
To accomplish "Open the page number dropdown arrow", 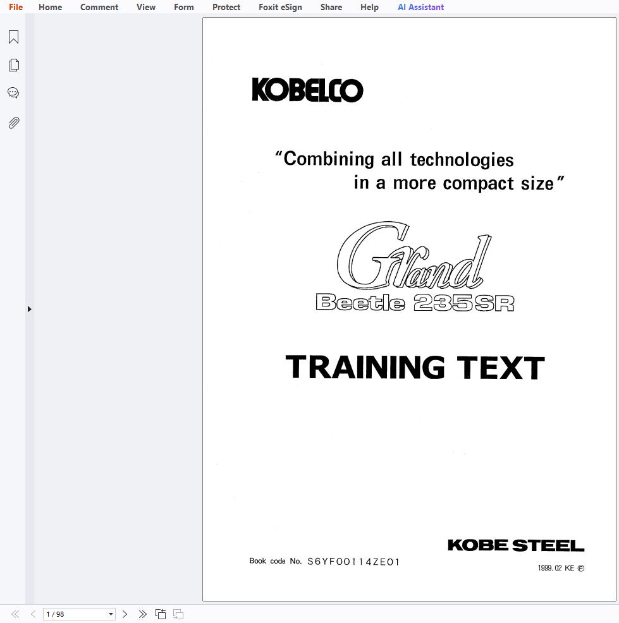I will (111, 614).
